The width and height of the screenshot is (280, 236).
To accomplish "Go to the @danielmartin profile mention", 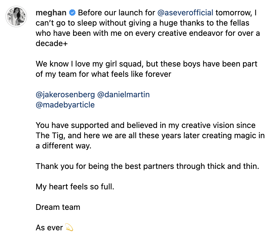I will tap(123, 94).
